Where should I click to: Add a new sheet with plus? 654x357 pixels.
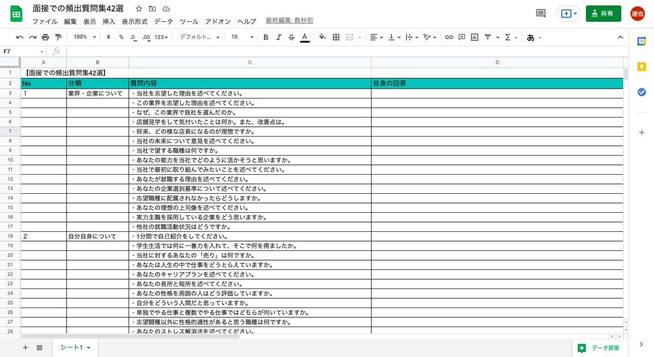pyautogui.click(x=25, y=347)
